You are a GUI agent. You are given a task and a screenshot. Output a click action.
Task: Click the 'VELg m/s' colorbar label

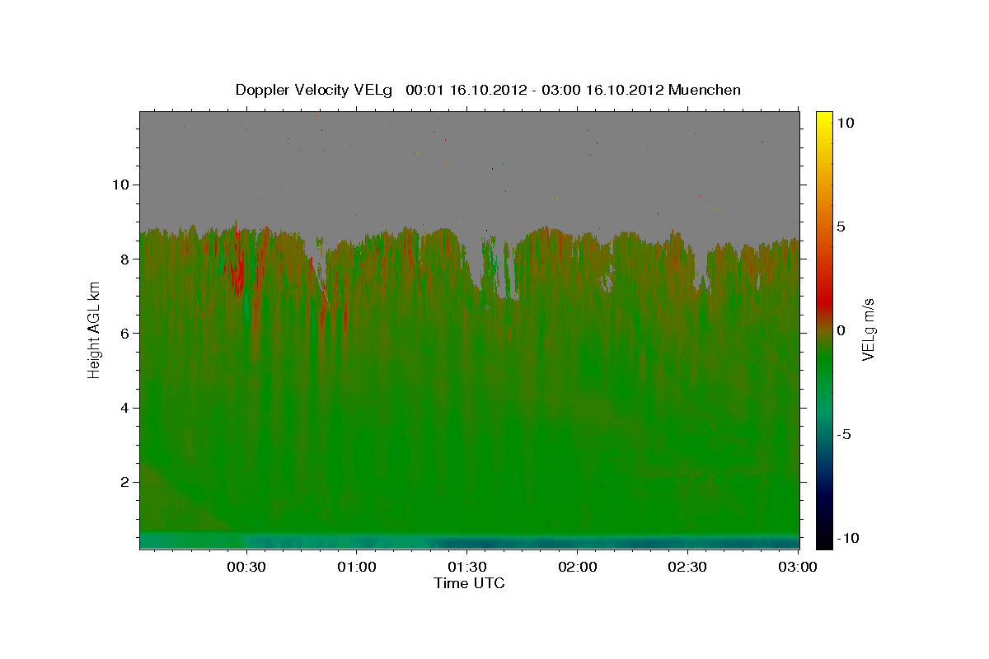pyautogui.click(x=868, y=329)
